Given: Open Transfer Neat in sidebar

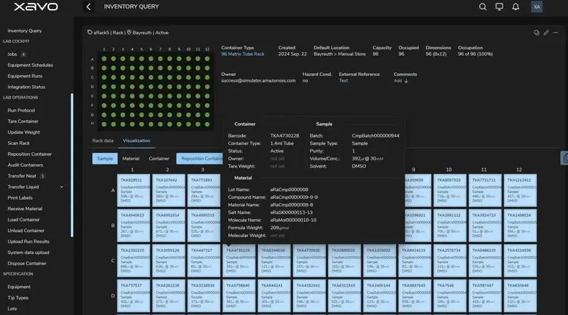Looking at the screenshot, I should (x=22, y=176).
